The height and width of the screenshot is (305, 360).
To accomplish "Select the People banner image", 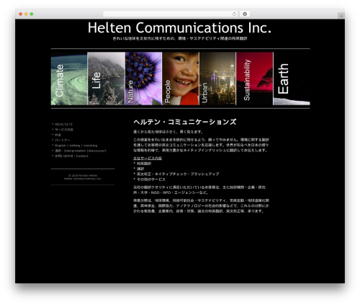I will pos(181,79).
